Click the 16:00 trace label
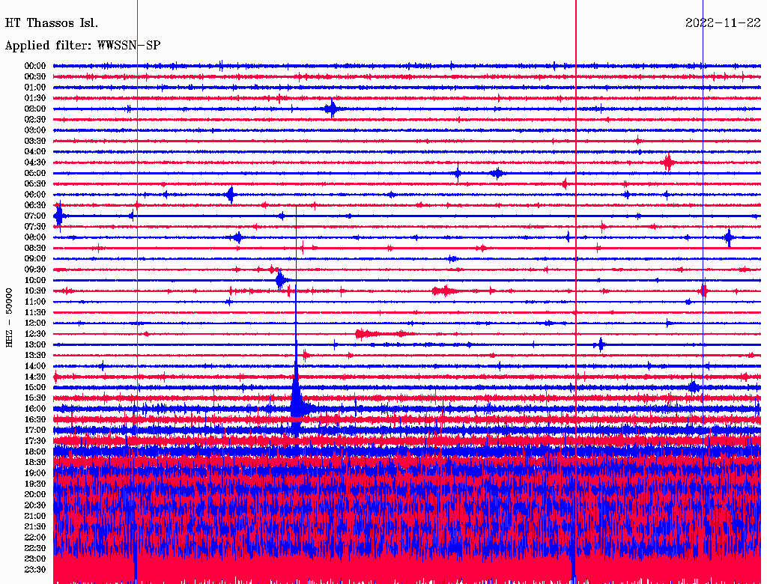 (x=35, y=409)
